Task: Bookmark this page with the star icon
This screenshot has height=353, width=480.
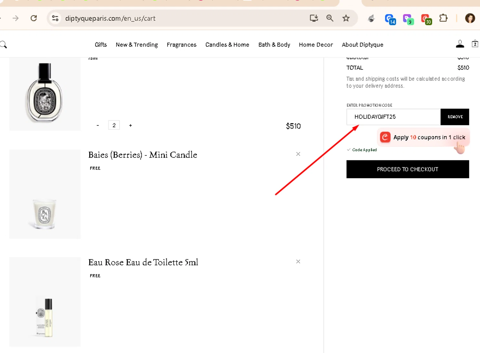Action: [346, 18]
